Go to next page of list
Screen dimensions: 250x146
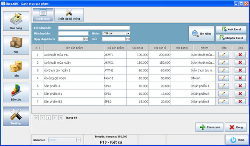(x=55, y=118)
